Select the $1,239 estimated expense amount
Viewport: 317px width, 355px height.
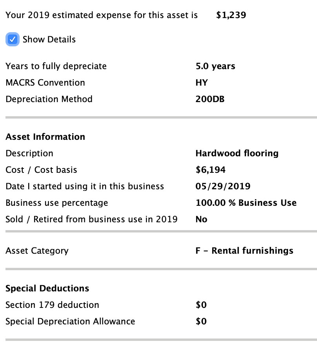[231, 15]
